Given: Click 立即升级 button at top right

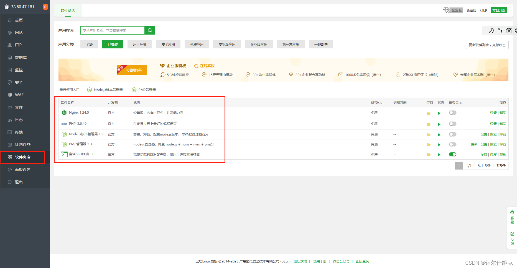Looking at the screenshot, I should (499, 10).
